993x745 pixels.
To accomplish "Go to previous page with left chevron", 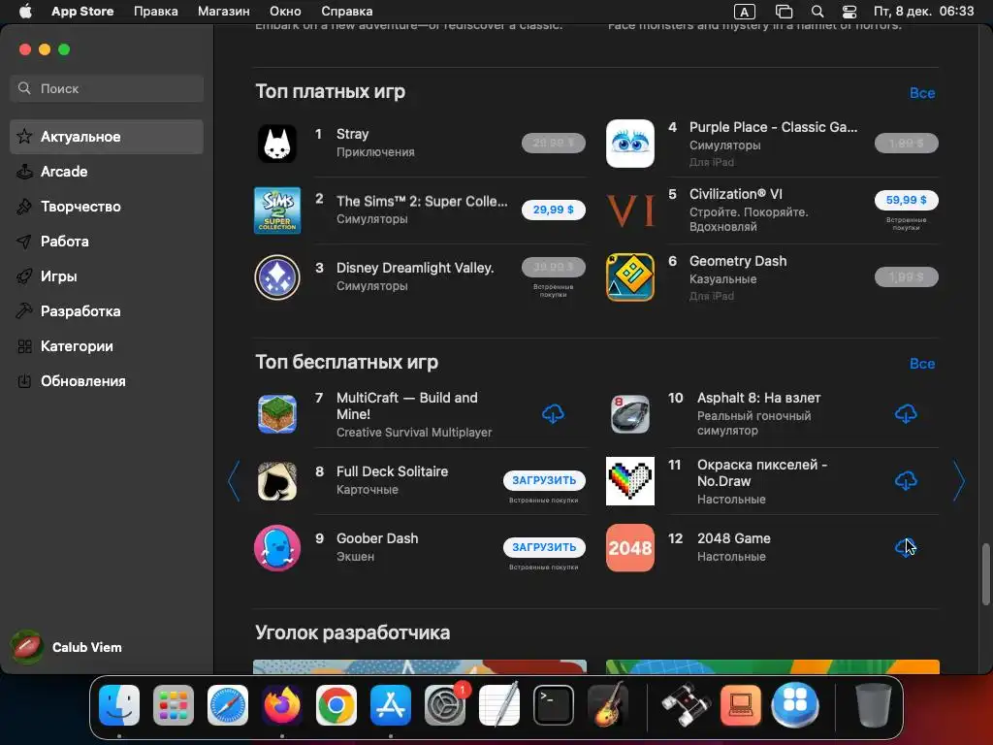I will coord(234,481).
